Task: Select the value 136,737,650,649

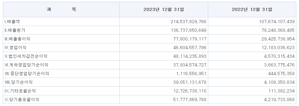Action: [x=188, y=30]
